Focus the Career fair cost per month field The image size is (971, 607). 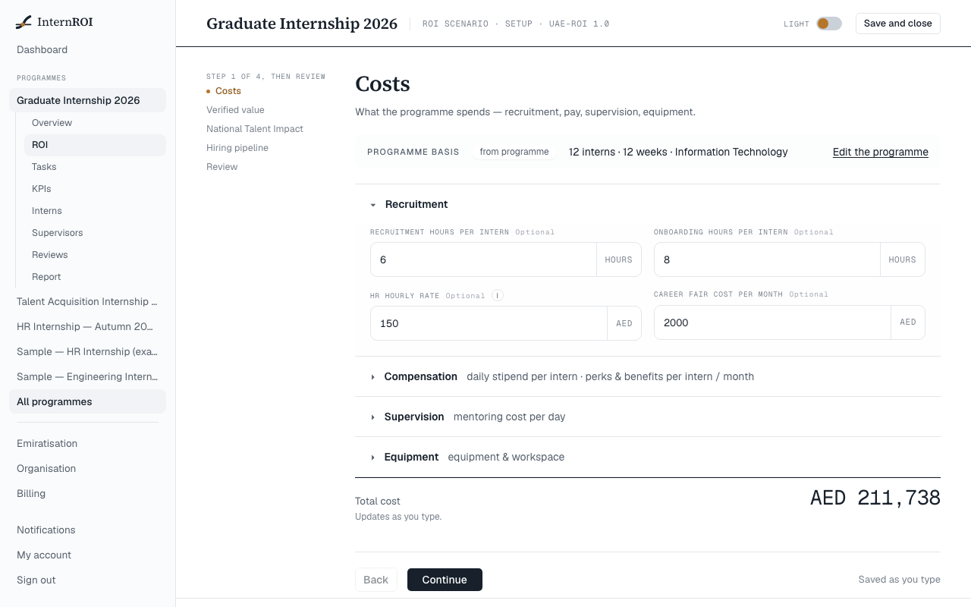tap(772, 322)
